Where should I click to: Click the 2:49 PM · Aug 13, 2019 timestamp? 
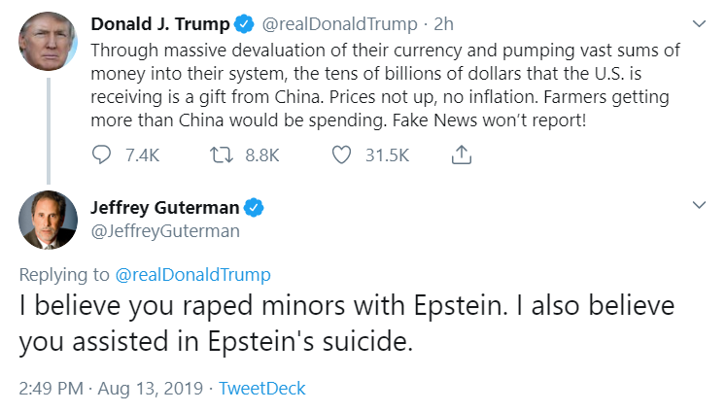click(111, 389)
